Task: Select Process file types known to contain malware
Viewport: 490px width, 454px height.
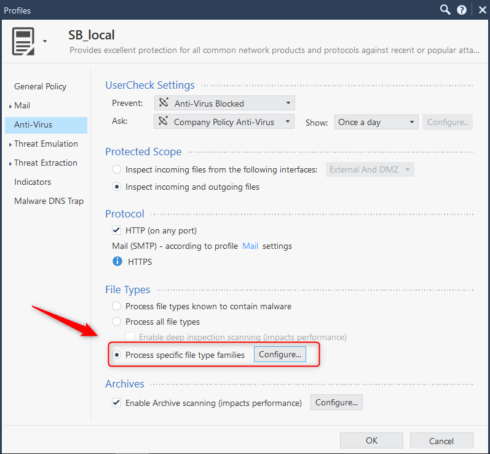Action: (117, 306)
